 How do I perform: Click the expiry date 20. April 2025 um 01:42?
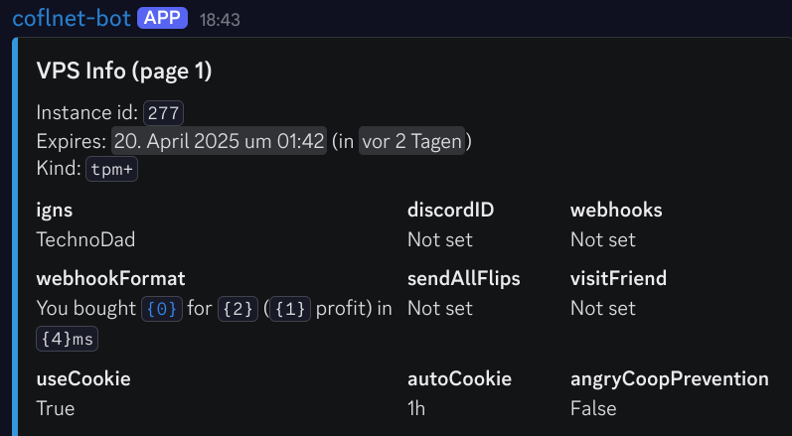point(219,141)
